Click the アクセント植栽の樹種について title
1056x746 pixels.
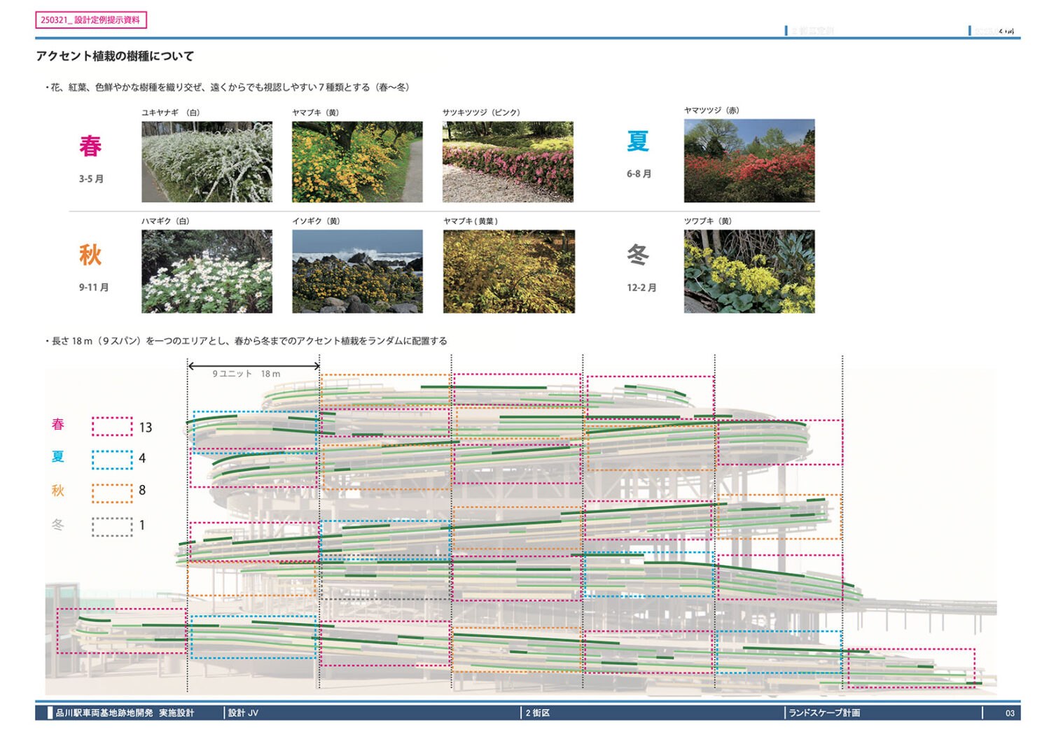pyautogui.click(x=115, y=56)
